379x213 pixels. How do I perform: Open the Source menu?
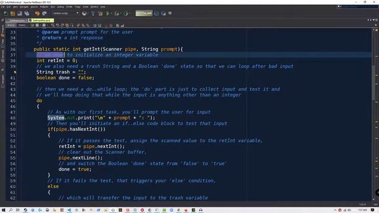click(x=34, y=7)
